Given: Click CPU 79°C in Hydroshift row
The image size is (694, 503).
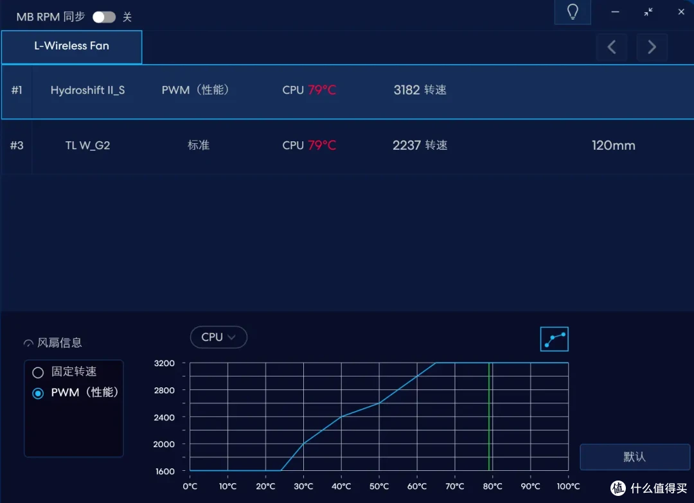Looking at the screenshot, I should click(x=309, y=90).
